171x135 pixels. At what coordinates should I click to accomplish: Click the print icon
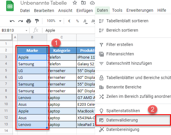point(29,21)
